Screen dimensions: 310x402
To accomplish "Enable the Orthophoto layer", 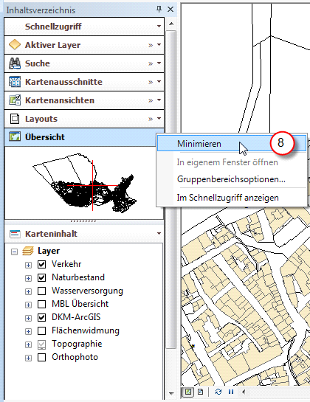I will point(41,358).
